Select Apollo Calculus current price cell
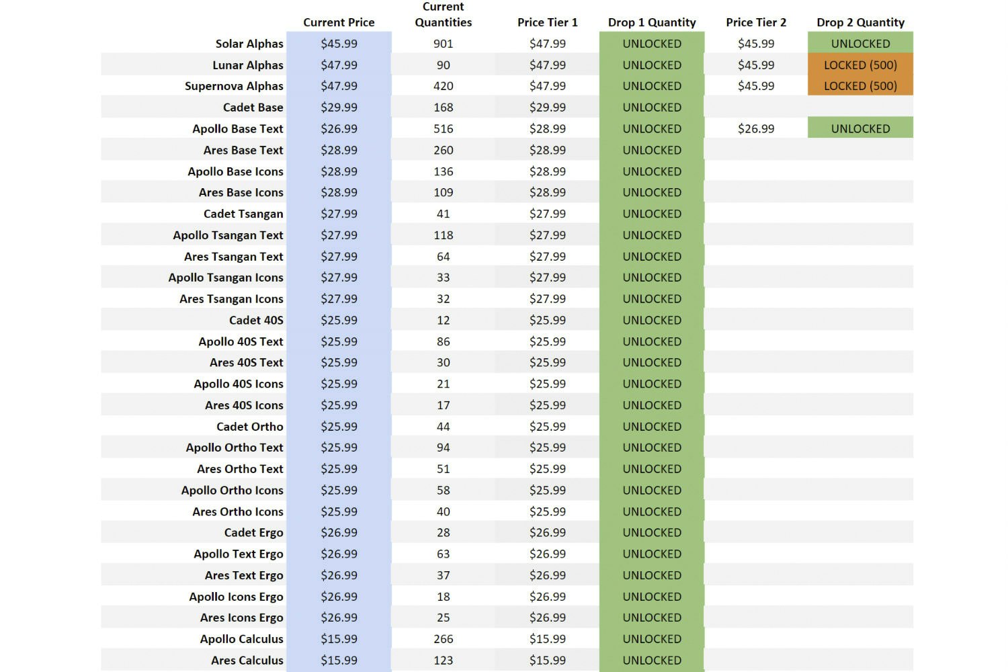The width and height of the screenshot is (1008, 672). (x=339, y=639)
